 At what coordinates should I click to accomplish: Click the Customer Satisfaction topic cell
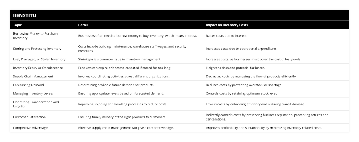[29, 117]
